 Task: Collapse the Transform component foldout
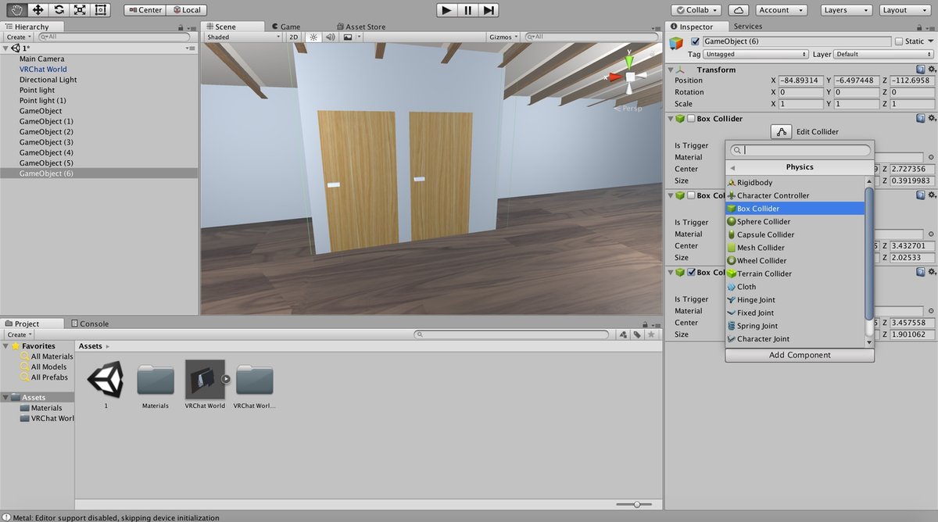pos(671,70)
